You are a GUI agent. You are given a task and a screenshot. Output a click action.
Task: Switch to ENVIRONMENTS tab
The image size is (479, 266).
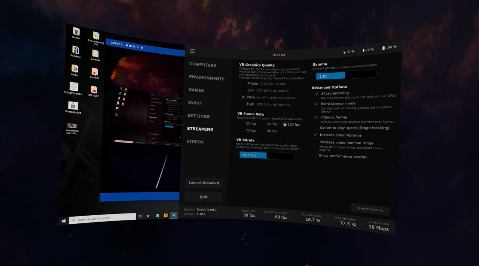[207, 78]
